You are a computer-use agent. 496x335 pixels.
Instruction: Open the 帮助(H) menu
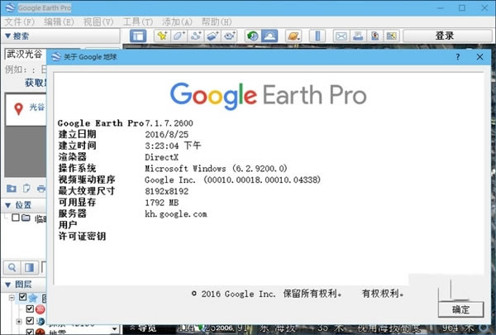pyautogui.click(x=217, y=22)
